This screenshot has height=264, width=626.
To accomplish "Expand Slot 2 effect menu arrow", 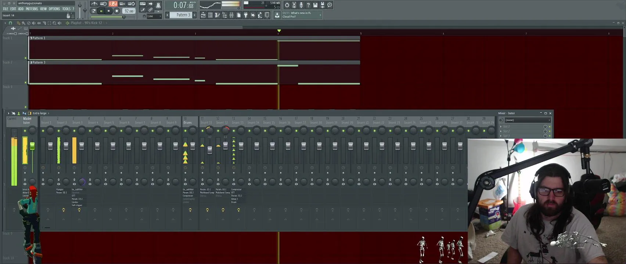I will point(501,131).
